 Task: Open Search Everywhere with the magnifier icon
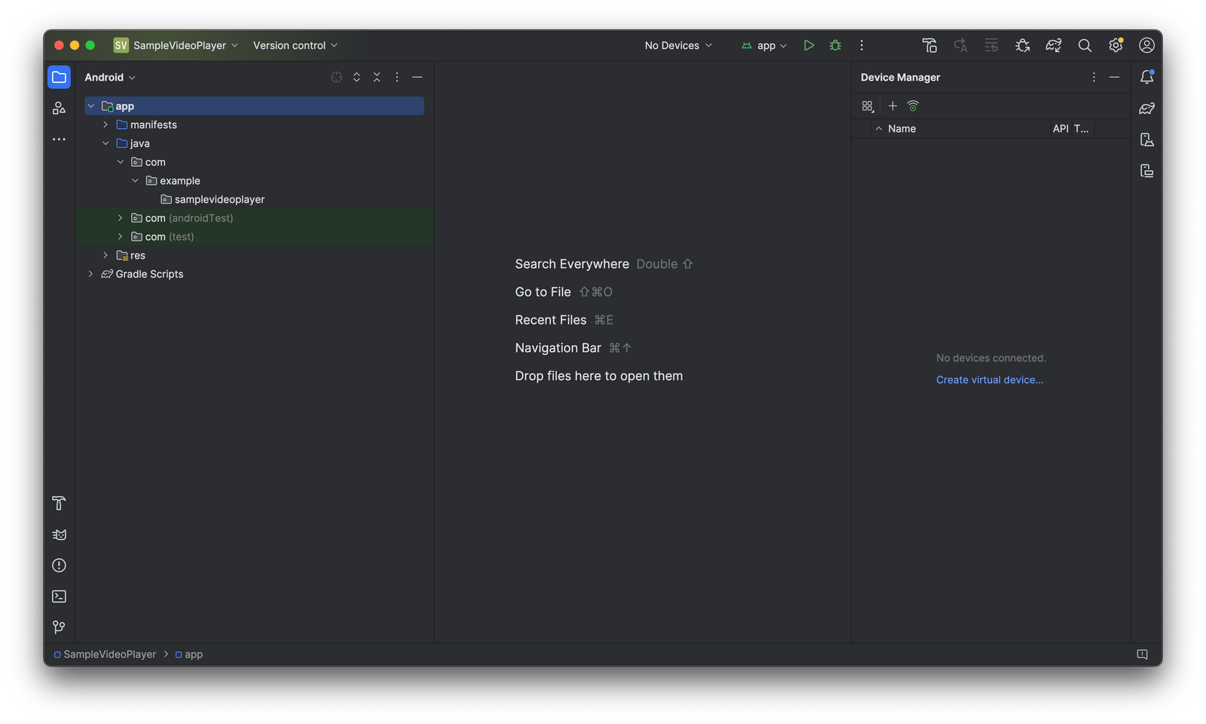pos(1085,45)
